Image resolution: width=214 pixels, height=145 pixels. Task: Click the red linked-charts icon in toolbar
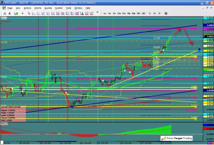pos(10,14)
